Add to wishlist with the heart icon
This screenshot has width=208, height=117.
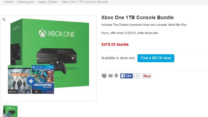104,76
